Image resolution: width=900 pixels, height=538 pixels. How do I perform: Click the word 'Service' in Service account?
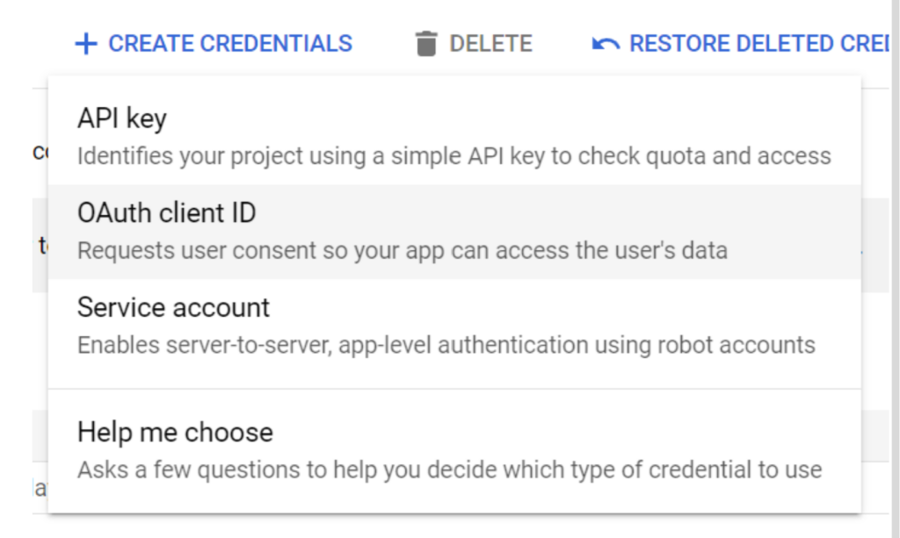120,307
